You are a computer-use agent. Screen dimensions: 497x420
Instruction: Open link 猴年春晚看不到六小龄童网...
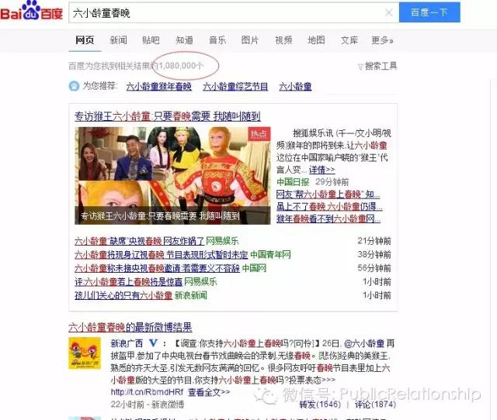point(328,219)
